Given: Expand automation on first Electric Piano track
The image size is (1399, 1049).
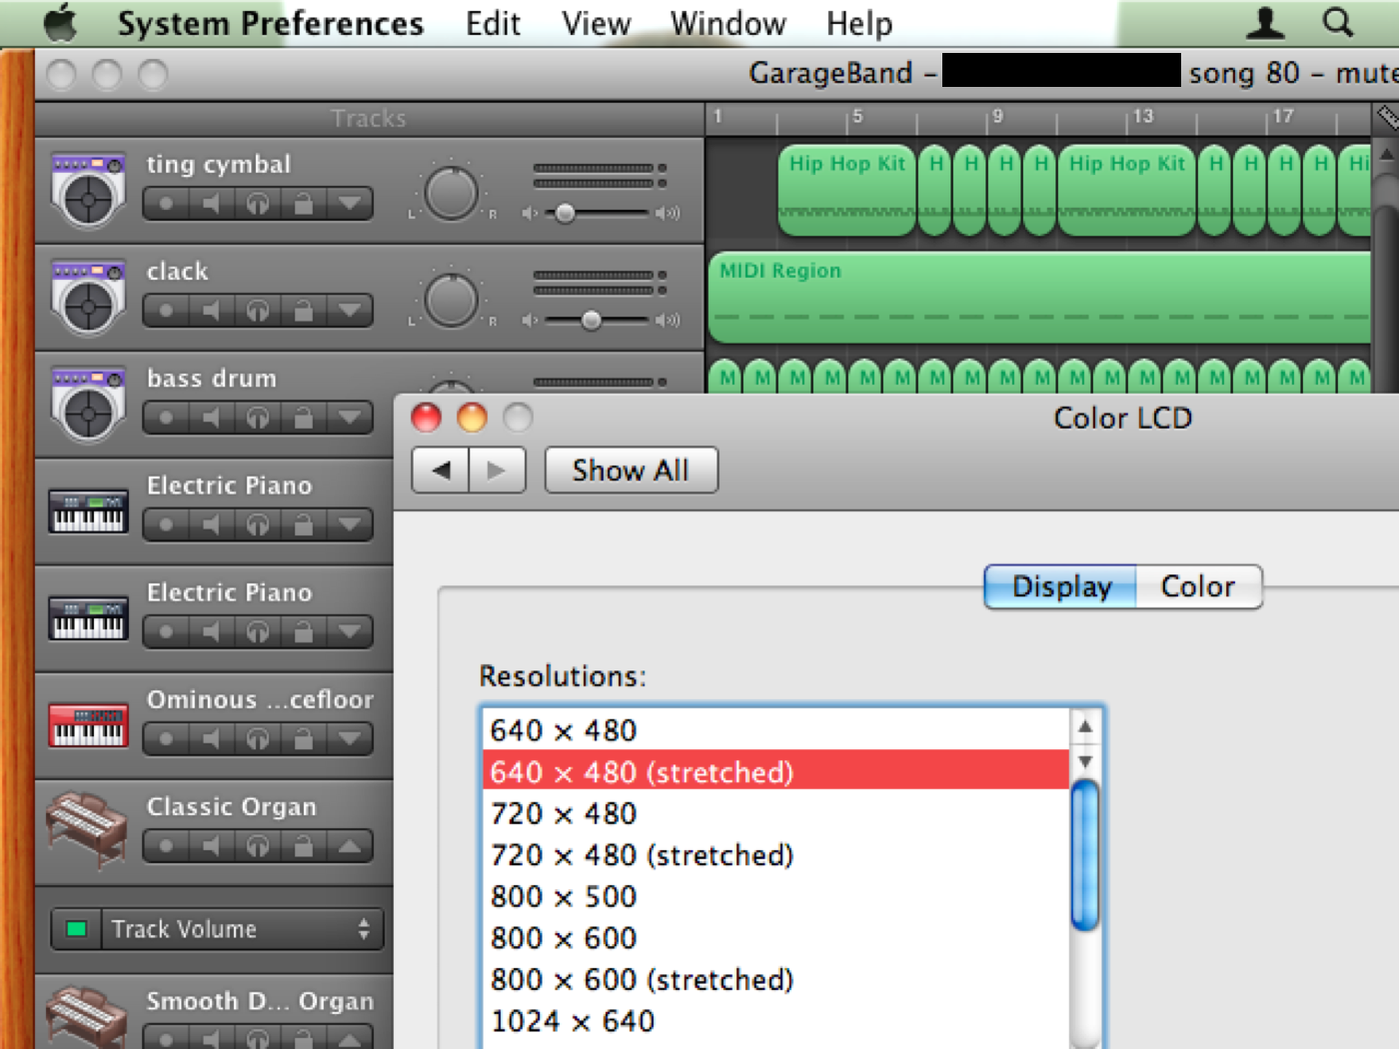Looking at the screenshot, I should click(x=350, y=524).
